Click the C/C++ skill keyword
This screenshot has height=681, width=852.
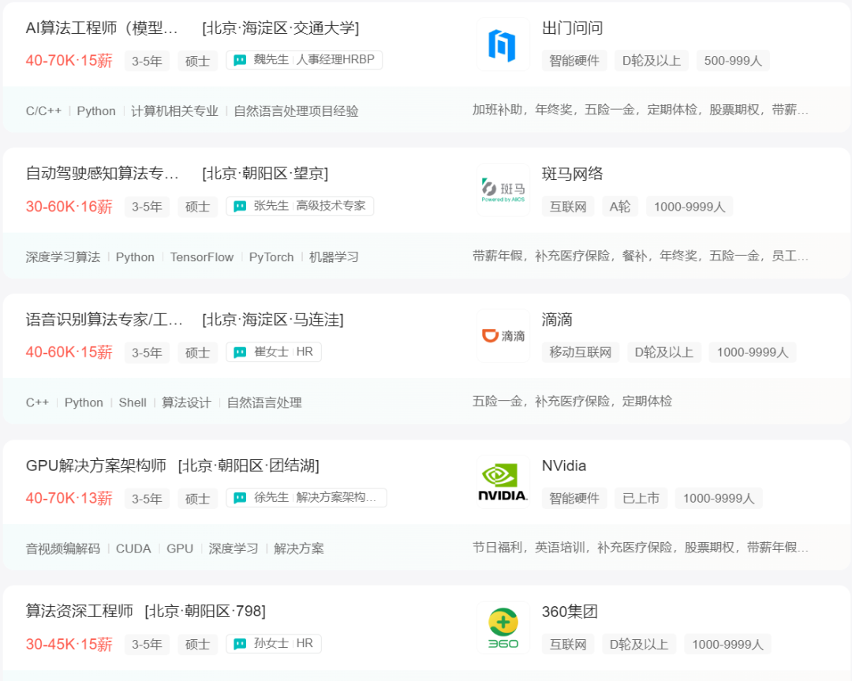[x=43, y=111]
